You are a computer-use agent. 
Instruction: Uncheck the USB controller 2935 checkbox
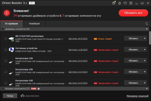(6, 72)
